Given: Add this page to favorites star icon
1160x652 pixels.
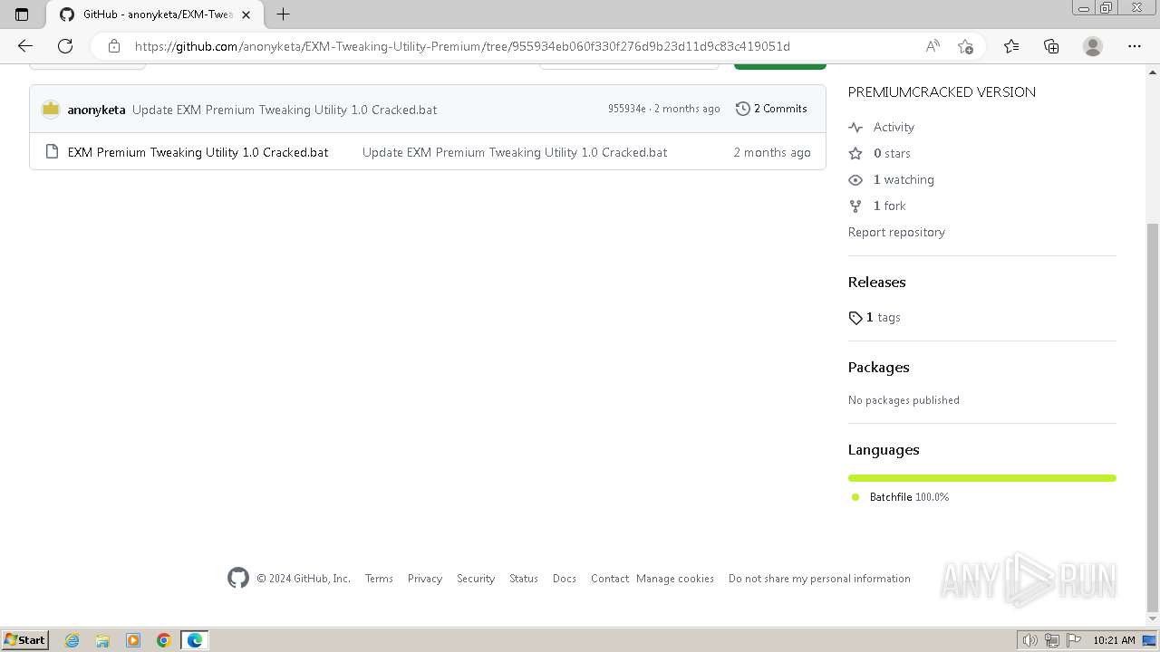Looking at the screenshot, I should (x=965, y=46).
